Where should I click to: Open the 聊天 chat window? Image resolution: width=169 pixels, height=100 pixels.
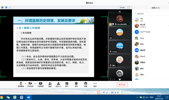coord(67,84)
